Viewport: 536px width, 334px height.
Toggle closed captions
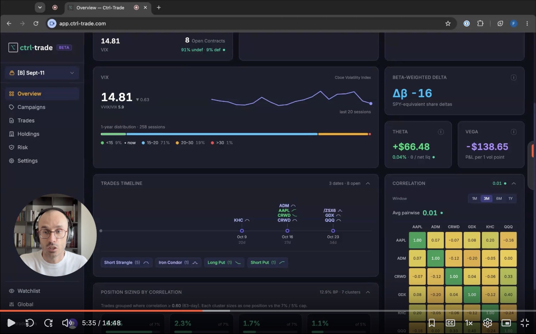point(450,323)
